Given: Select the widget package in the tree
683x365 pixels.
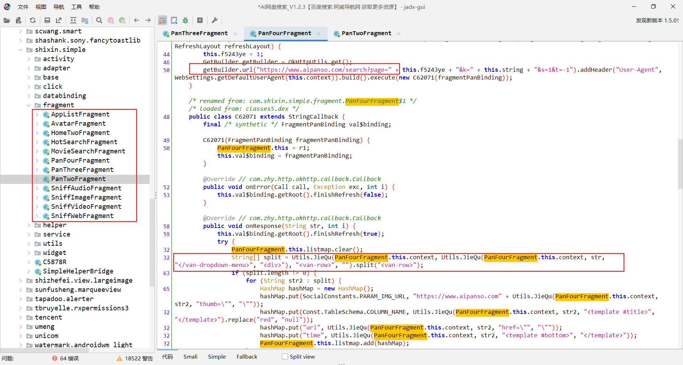Looking at the screenshot, I should 54,253.
